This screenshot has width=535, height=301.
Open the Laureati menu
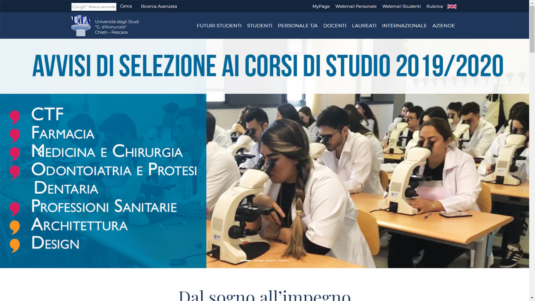364,25
